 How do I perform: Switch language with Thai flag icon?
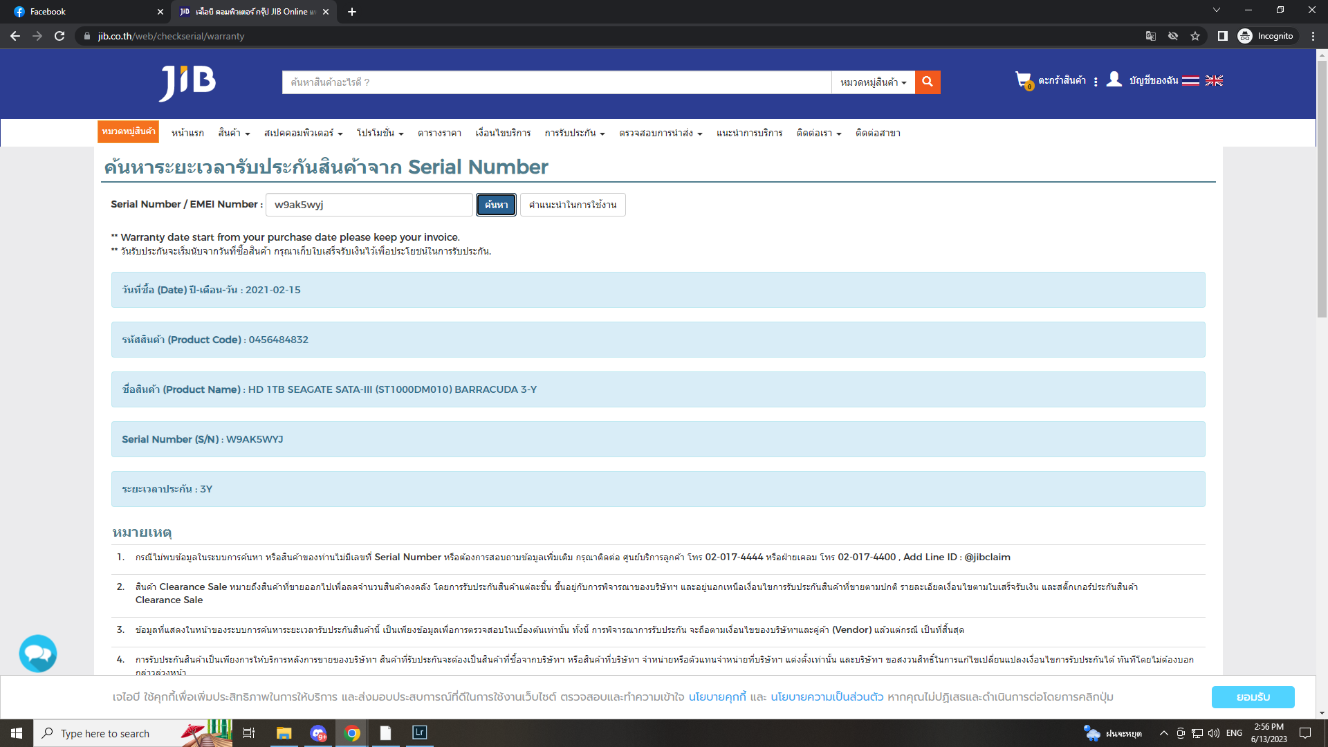pyautogui.click(x=1190, y=81)
